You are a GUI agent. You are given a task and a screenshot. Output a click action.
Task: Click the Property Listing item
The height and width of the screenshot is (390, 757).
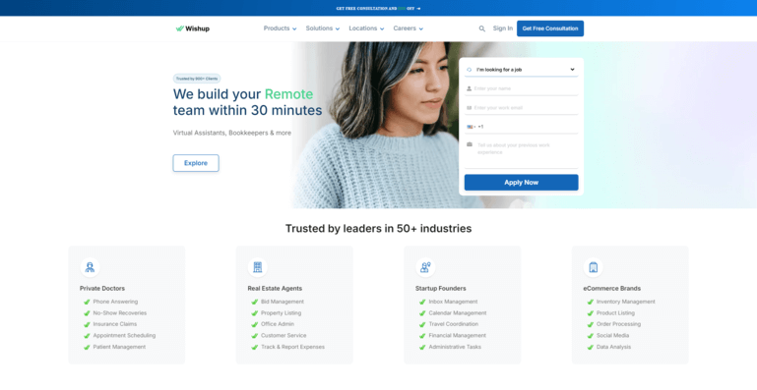[x=281, y=312]
